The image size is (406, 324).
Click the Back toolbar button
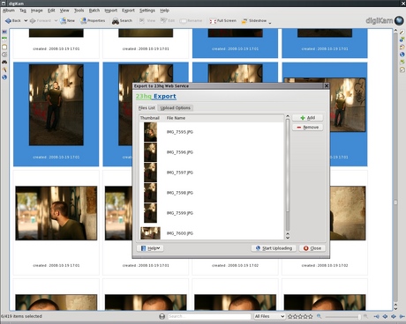[13, 21]
